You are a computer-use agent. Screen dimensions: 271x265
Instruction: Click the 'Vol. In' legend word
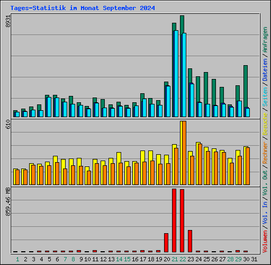click(265, 213)
